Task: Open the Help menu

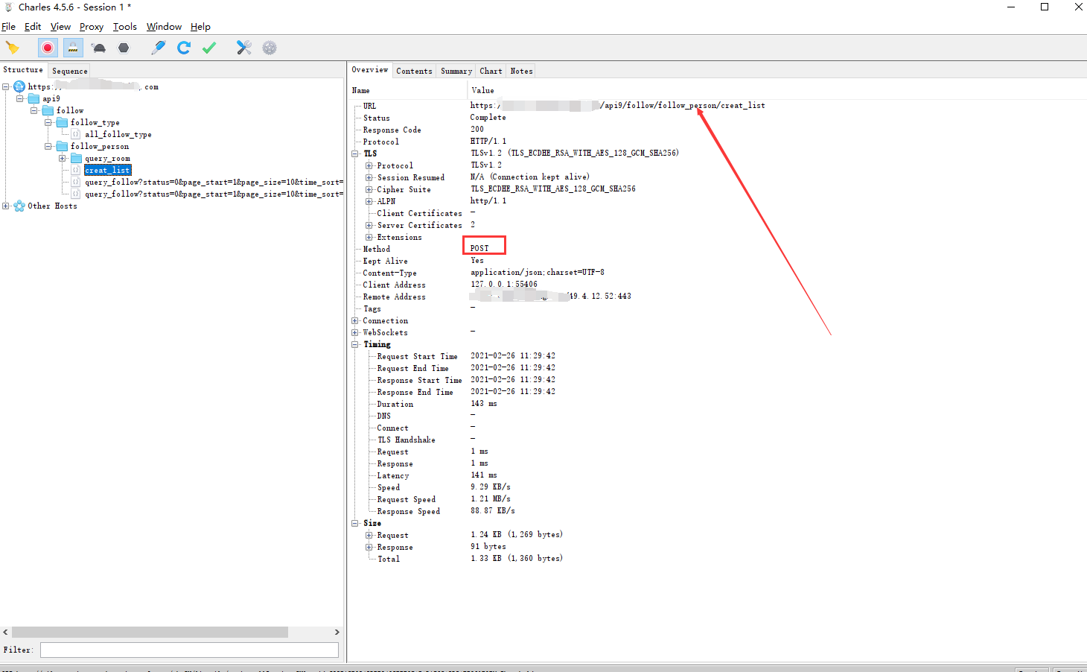Action: [x=200, y=26]
